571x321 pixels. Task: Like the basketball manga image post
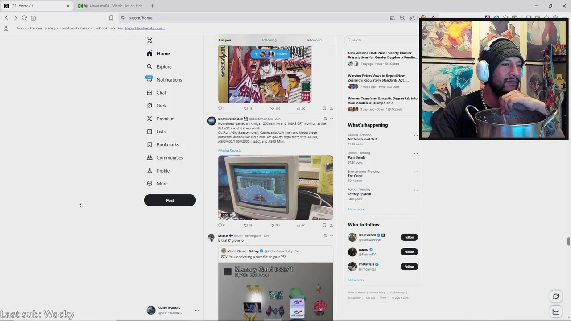(275, 108)
